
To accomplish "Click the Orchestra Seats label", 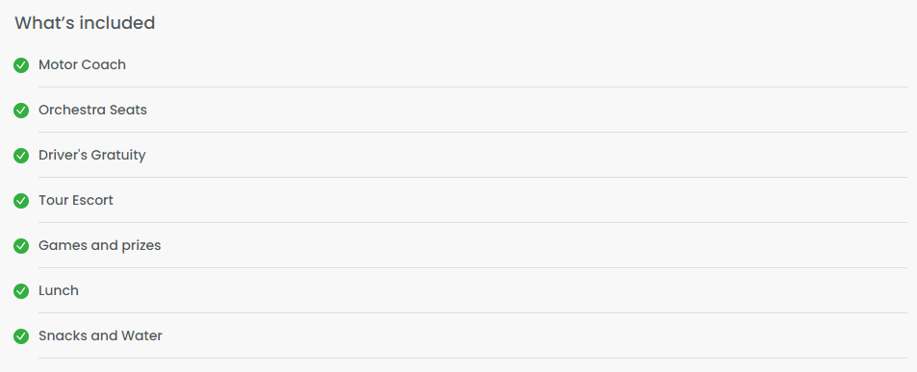I will pos(92,110).
